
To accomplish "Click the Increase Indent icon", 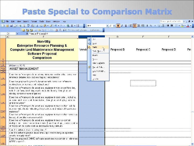I will point(172,26).
